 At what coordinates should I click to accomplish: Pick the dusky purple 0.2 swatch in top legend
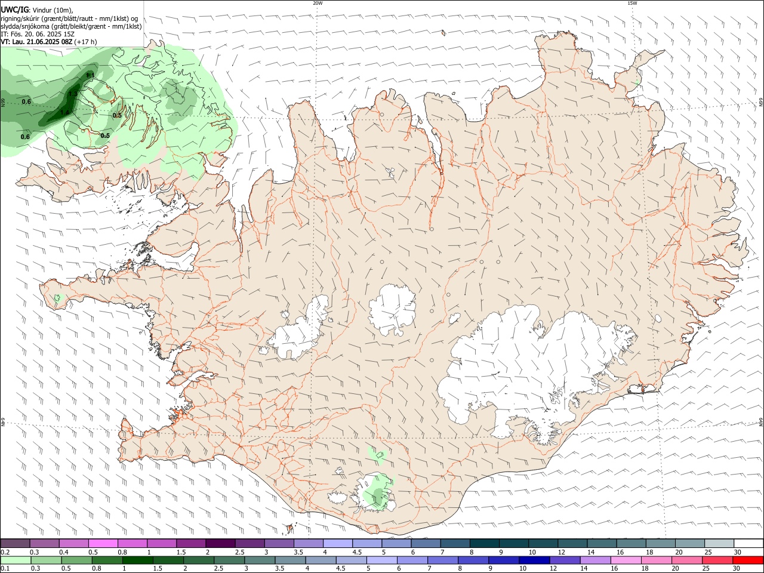pos(16,544)
